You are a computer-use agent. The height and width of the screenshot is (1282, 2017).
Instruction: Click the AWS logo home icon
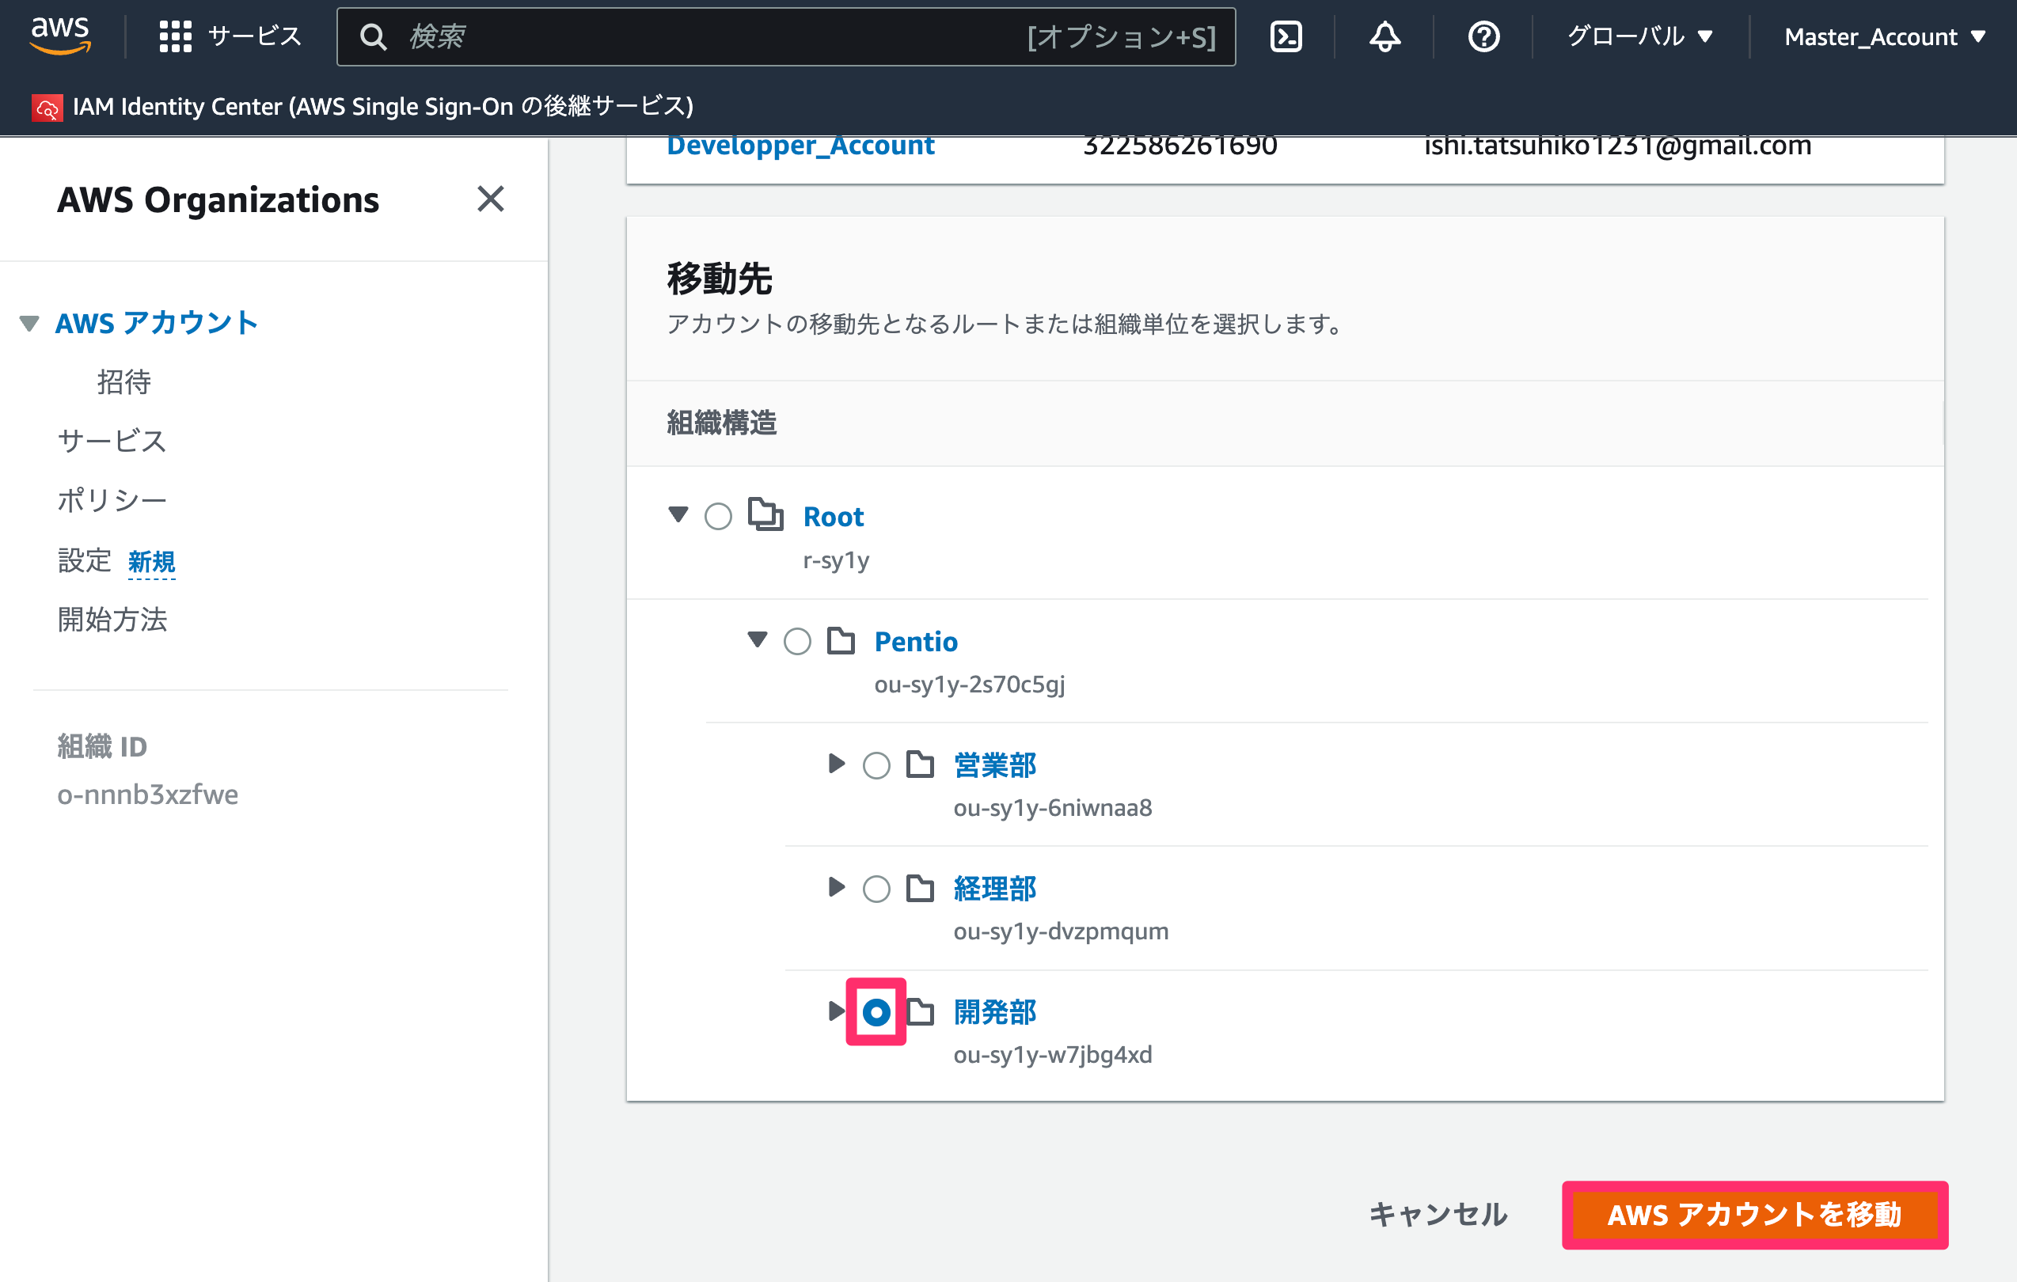tap(60, 35)
